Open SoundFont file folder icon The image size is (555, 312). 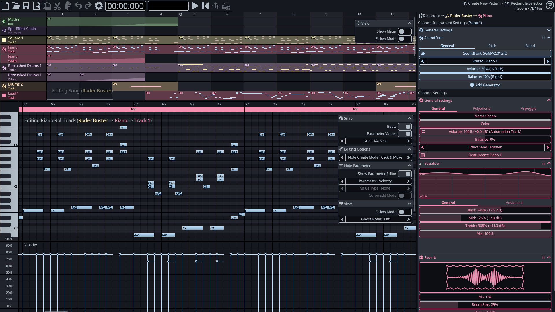tap(423, 53)
